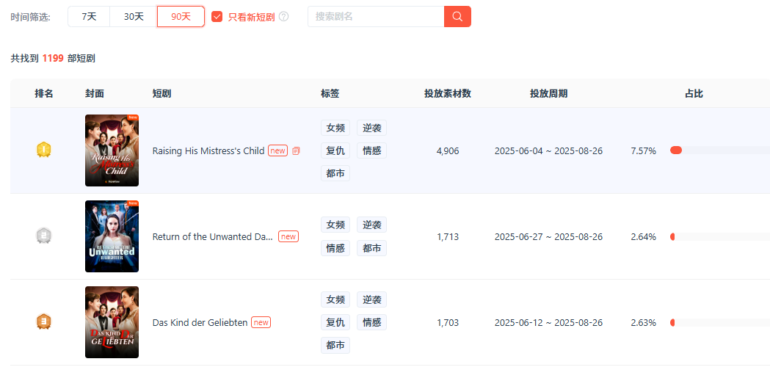Screen dimensions: 770x367
Task: Copy the Raising His Mistress's Child title
Action: 297,151
